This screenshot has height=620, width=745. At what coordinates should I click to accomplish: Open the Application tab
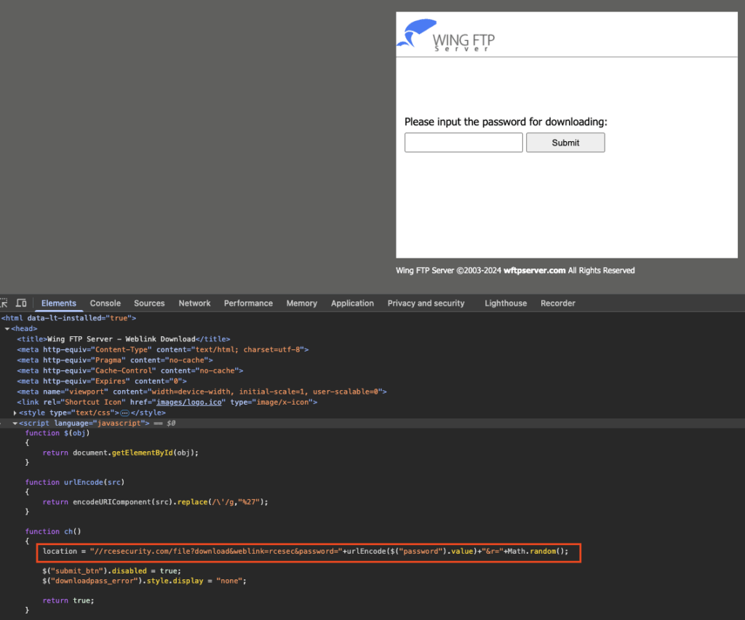(x=352, y=303)
